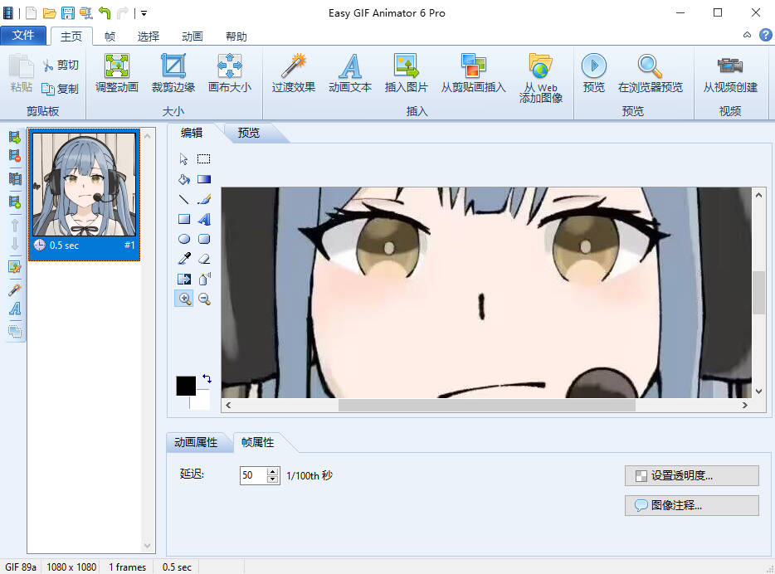Screen dimensions: 775x574
Task: Click the duplicate frame filmstrip icon in the sidebar
Action: click(x=15, y=178)
